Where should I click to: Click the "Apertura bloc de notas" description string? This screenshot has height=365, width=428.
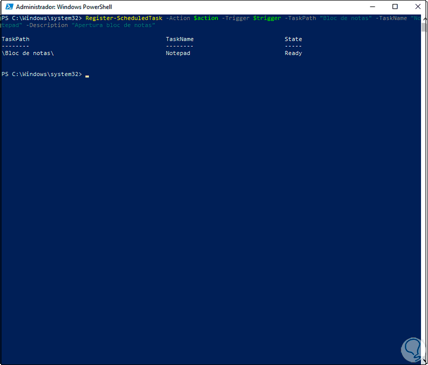(113, 26)
